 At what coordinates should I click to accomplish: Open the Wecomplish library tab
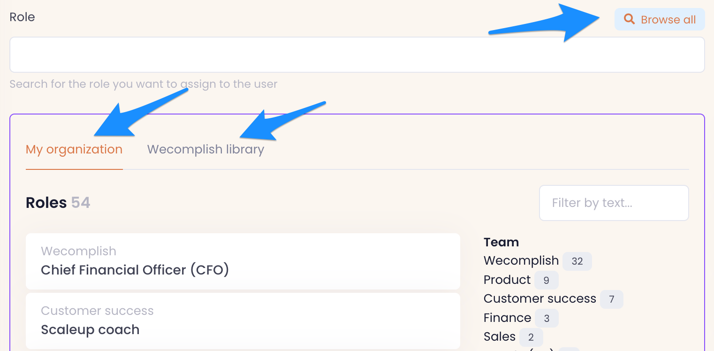tap(205, 150)
